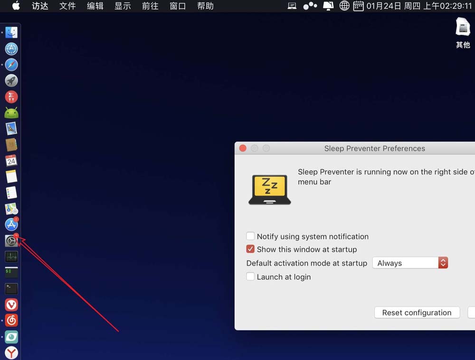
Task: Open the Maps app in dock
Action: [x=11, y=209]
